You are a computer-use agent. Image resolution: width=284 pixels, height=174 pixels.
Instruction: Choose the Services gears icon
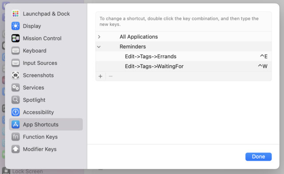pos(16,87)
